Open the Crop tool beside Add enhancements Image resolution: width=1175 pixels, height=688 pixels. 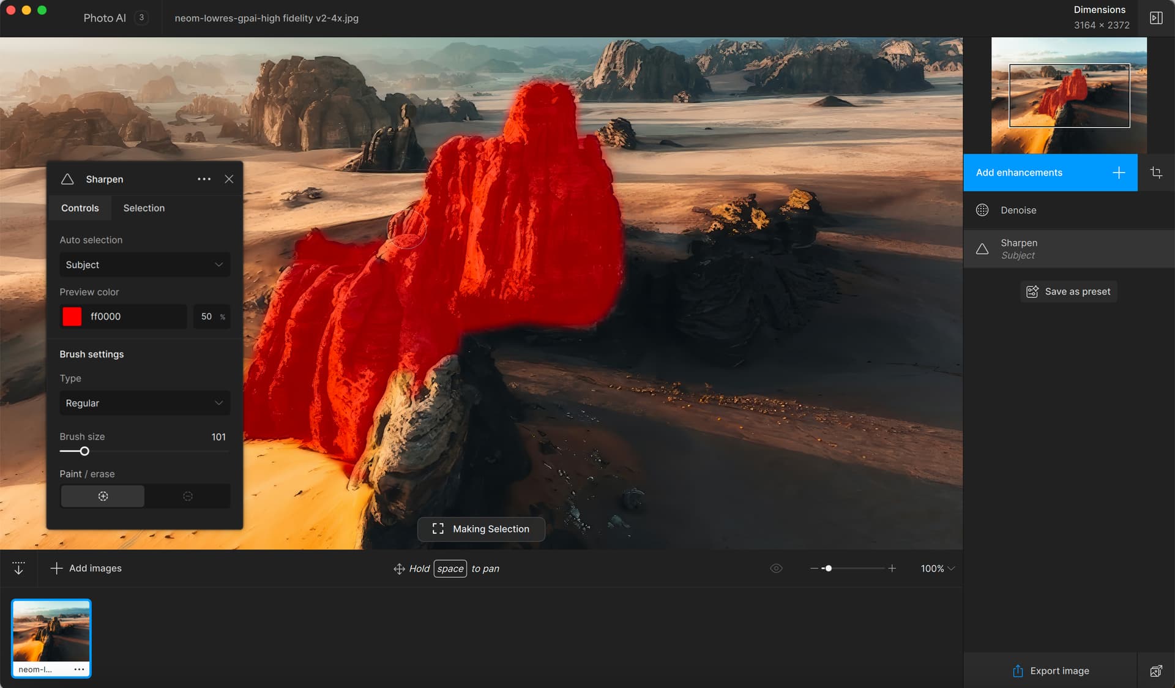(1157, 172)
